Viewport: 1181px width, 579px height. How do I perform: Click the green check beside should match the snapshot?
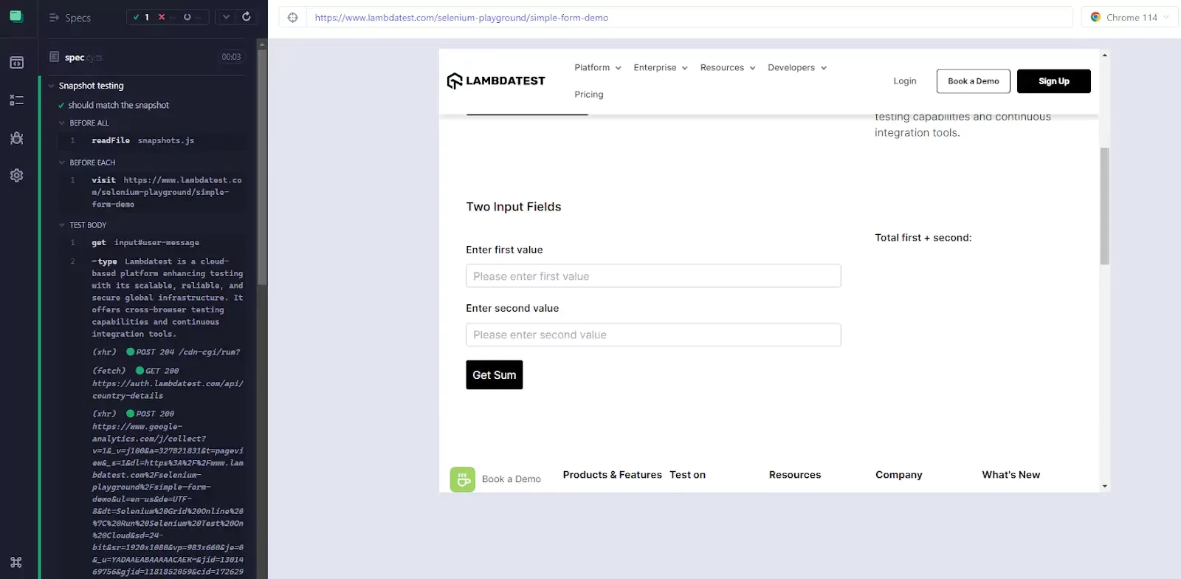(61, 106)
